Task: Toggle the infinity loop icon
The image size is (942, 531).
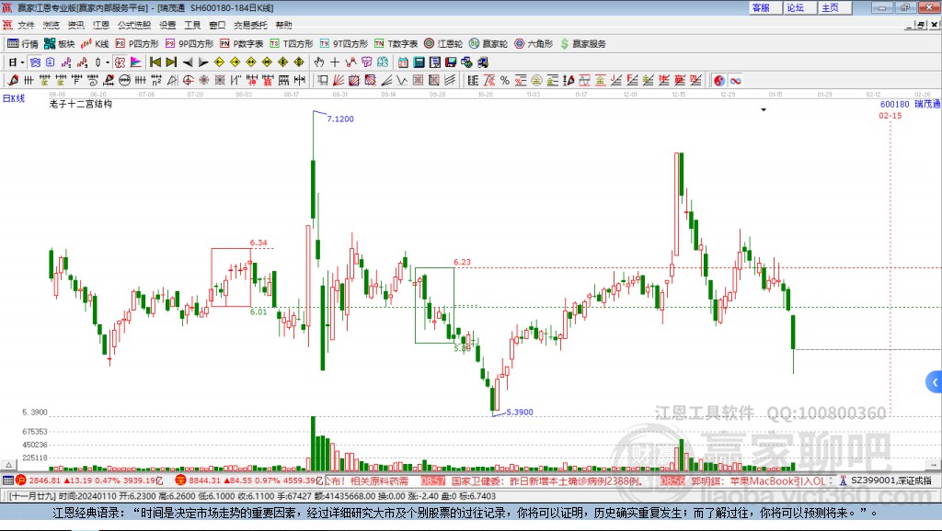Action: [x=735, y=81]
